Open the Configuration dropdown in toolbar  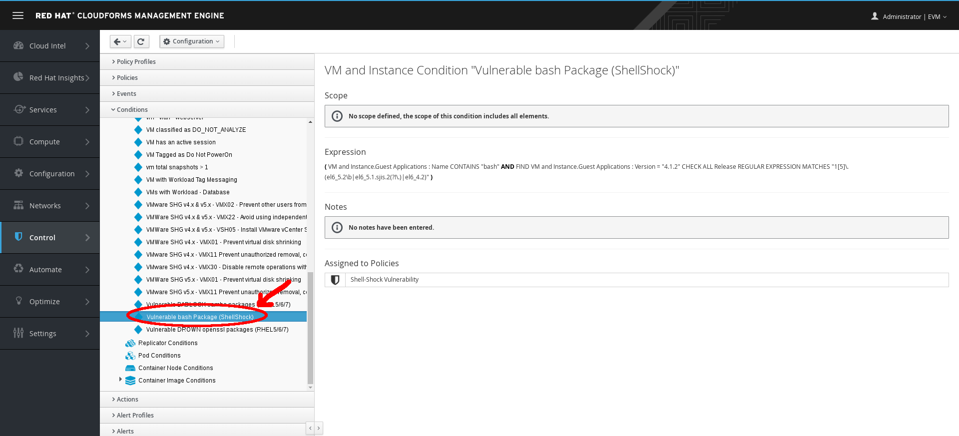point(192,41)
